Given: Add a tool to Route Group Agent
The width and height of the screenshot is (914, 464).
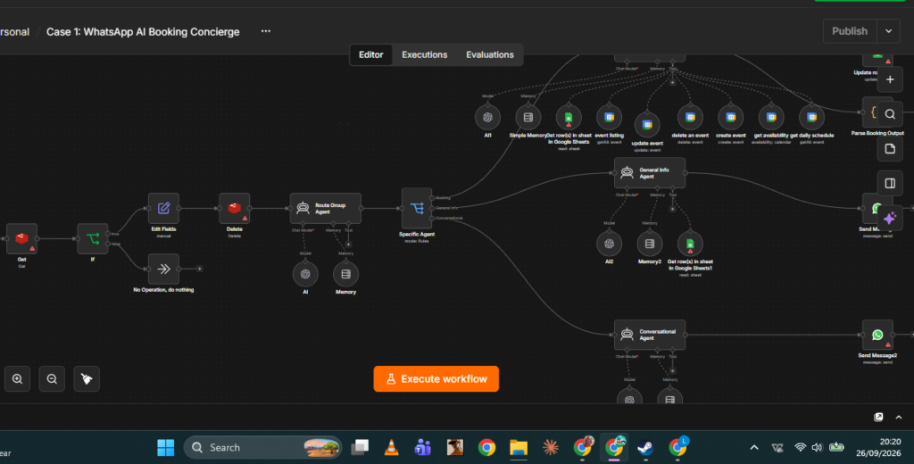Looking at the screenshot, I should (x=349, y=244).
